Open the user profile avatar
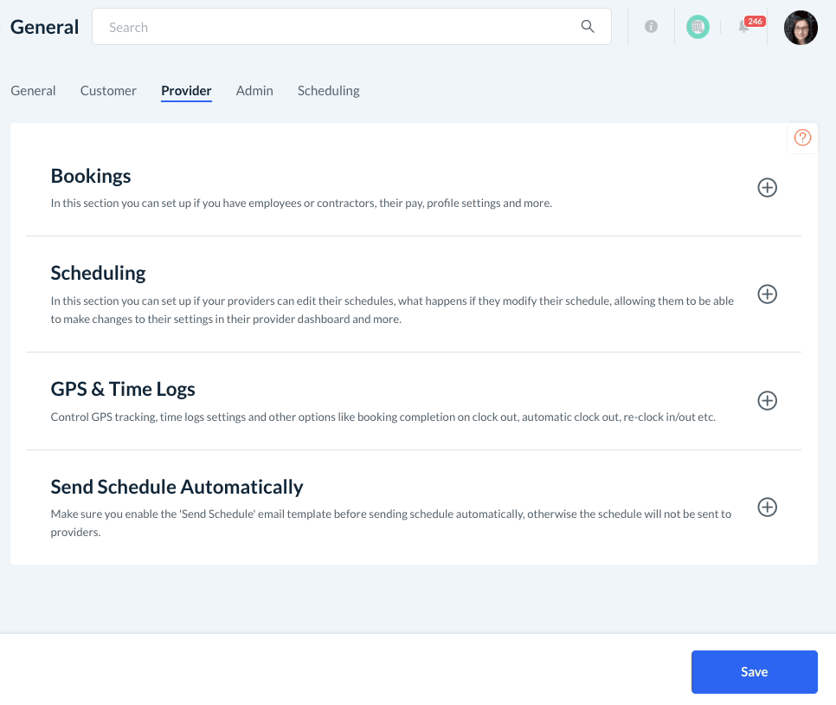The width and height of the screenshot is (836, 705). 801,28
